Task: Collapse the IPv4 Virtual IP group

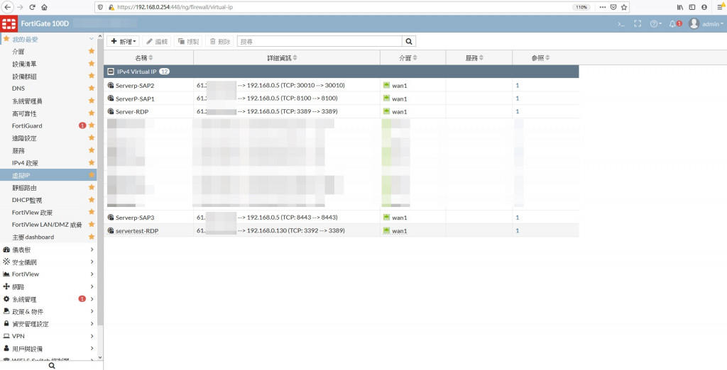Action: (x=110, y=72)
